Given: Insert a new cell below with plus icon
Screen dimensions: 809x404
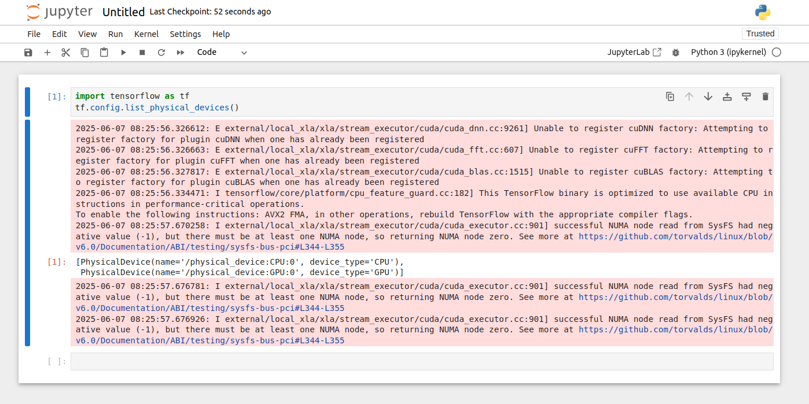Looking at the screenshot, I should (x=47, y=53).
